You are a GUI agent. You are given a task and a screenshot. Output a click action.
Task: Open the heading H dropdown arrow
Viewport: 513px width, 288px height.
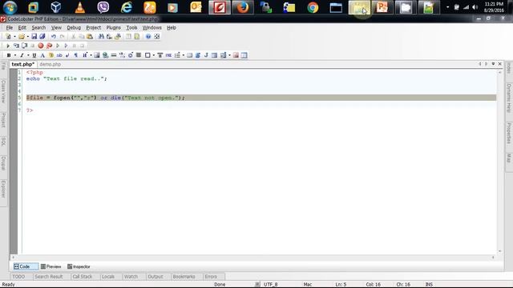click(x=91, y=55)
